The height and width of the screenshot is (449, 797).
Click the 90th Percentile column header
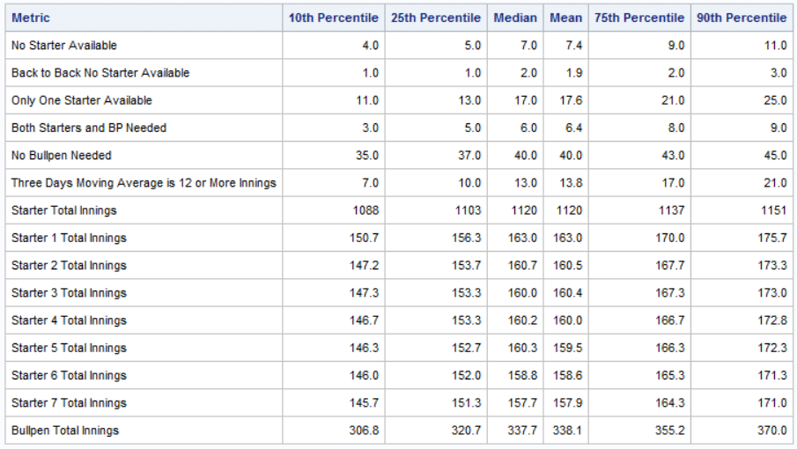742,18
